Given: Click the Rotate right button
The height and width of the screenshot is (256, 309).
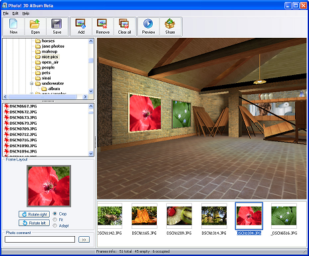Looking at the screenshot, I should click(34, 214).
